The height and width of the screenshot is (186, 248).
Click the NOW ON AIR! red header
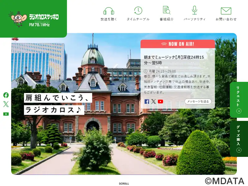[178, 44]
